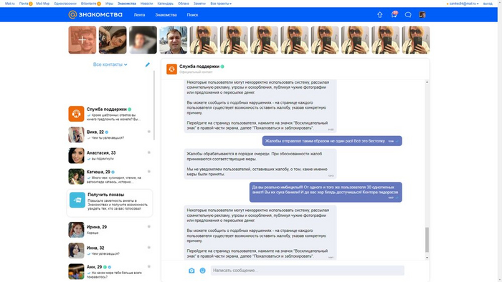This screenshot has width=502, height=282.
Task: Star the Ирина, 29 contact
Action: [149, 226]
